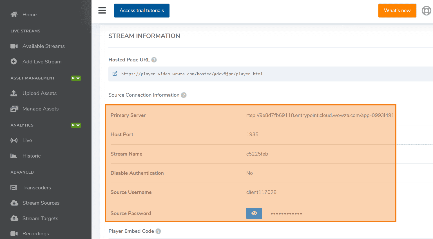Open Stream Targets menu item
Viewport: 433px width, 239px height.
tap(40, 218)
